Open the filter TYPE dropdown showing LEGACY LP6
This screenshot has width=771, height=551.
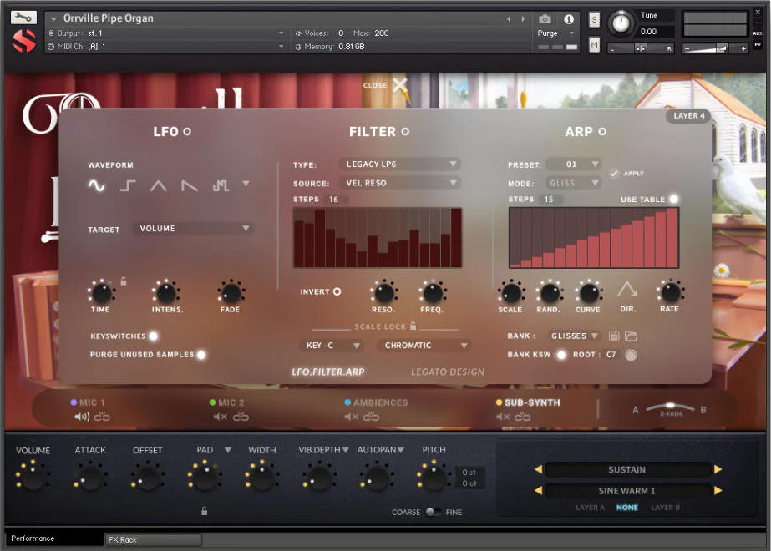(x=399, y=164)
